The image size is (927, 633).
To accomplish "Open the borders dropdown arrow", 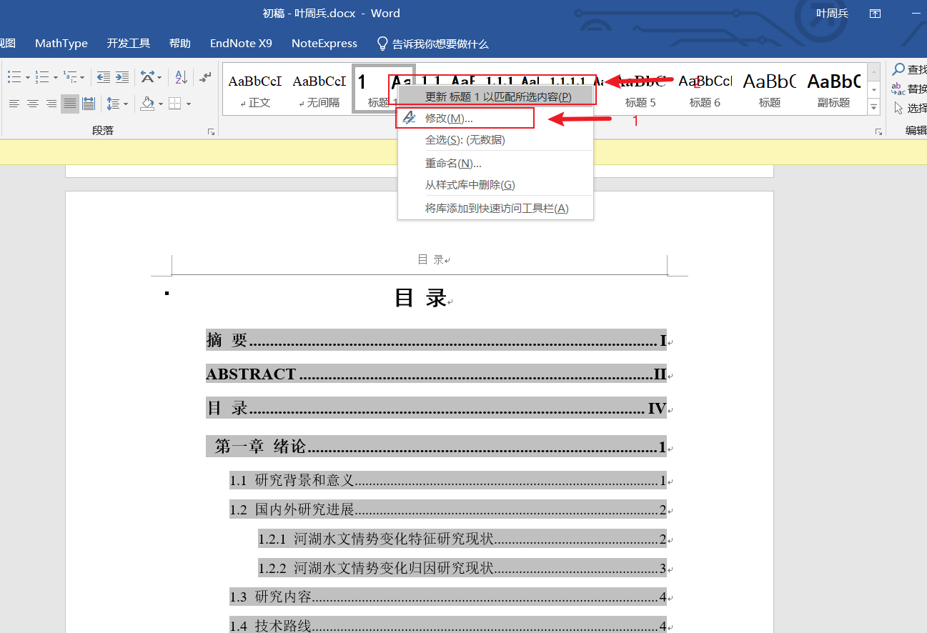I will 189,104.
